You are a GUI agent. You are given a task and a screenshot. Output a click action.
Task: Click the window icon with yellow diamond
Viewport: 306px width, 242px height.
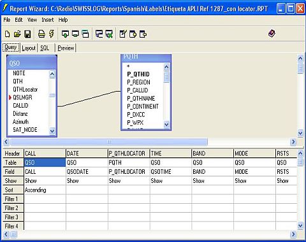click(133, 34)
